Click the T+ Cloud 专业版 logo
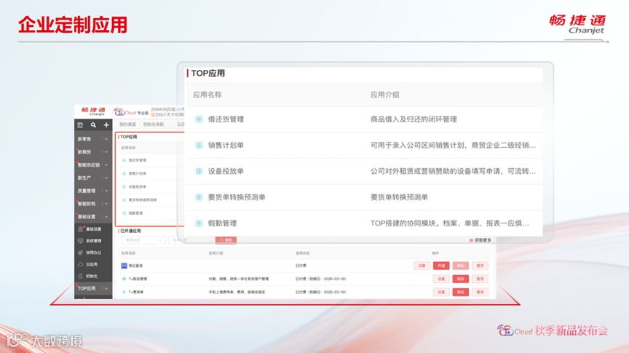Viewport: 629px width, 353px height. pos(131,112)
